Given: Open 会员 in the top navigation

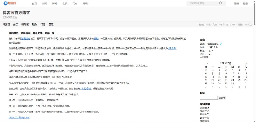Looking at the screenshot, I should click(x=65, y=4).
